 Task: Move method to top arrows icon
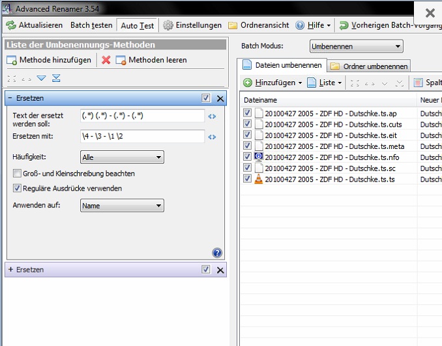[12, 79]
